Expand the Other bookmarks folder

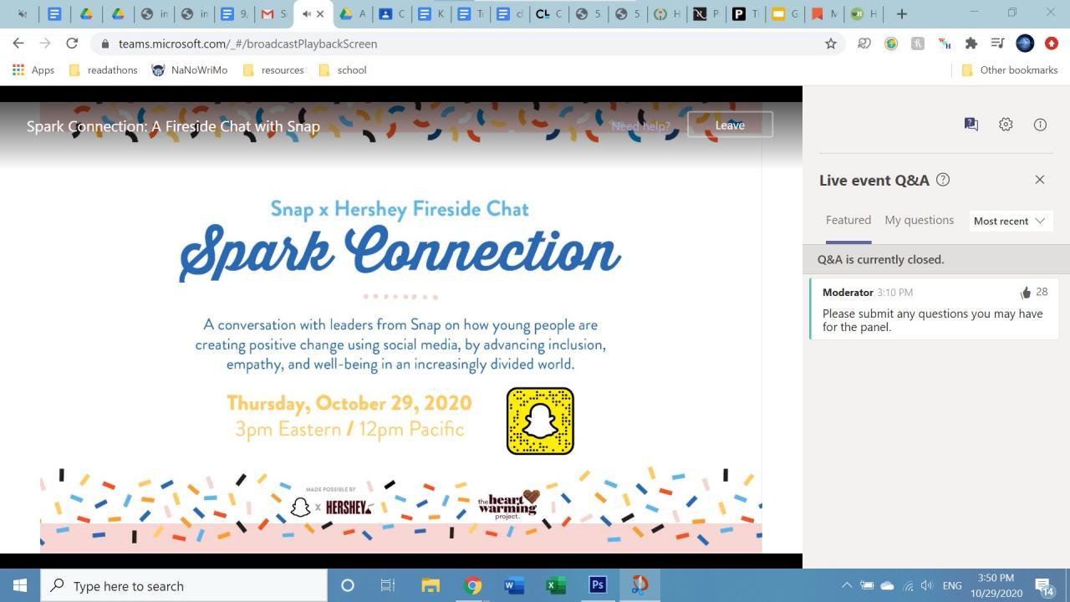pos(1010,70)
